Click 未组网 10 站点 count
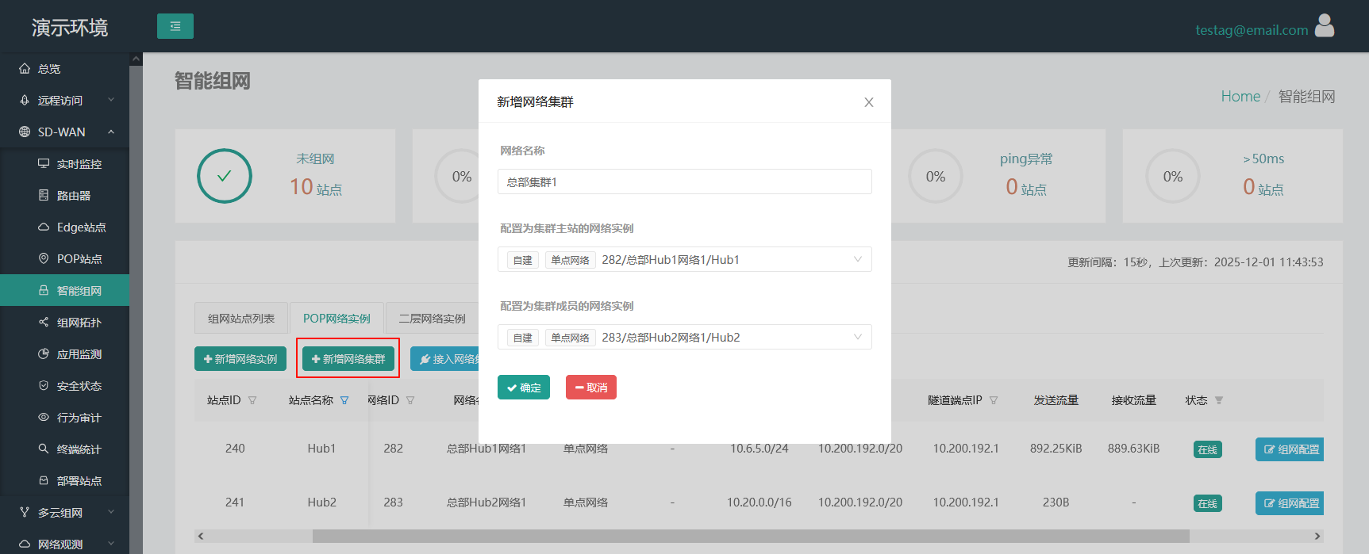Screen dimensions: 1369x554 tap(316, 187)
